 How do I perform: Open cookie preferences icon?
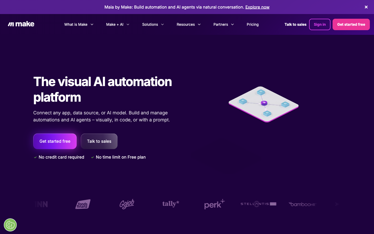tap(10, 225)
